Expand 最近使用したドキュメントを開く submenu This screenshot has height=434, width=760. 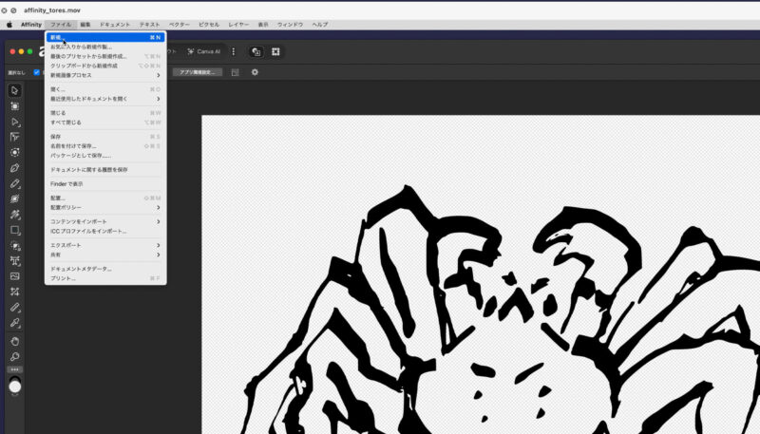coord(105,99)
